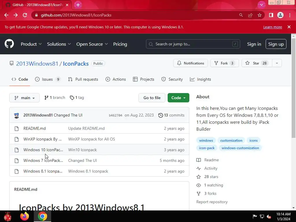The width and height of the screenshot is (296, 222).
Task: Click the Notifications bell button
Action: [x=190, y=63]
